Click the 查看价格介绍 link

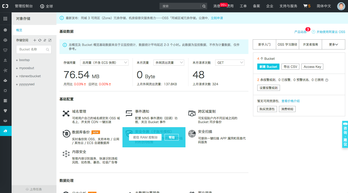pos(291,101)
